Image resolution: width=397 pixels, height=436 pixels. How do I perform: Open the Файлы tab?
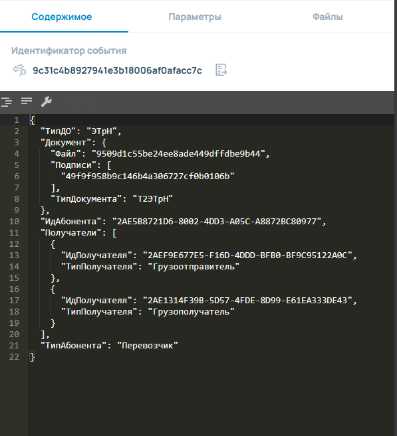click(x=327, y=17)
